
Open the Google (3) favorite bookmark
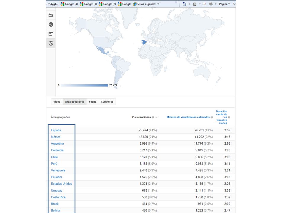pyautogui.click(x=88, y=4)
